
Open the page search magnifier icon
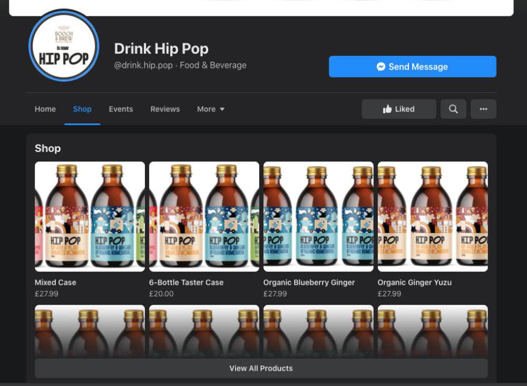pos(453,109)
